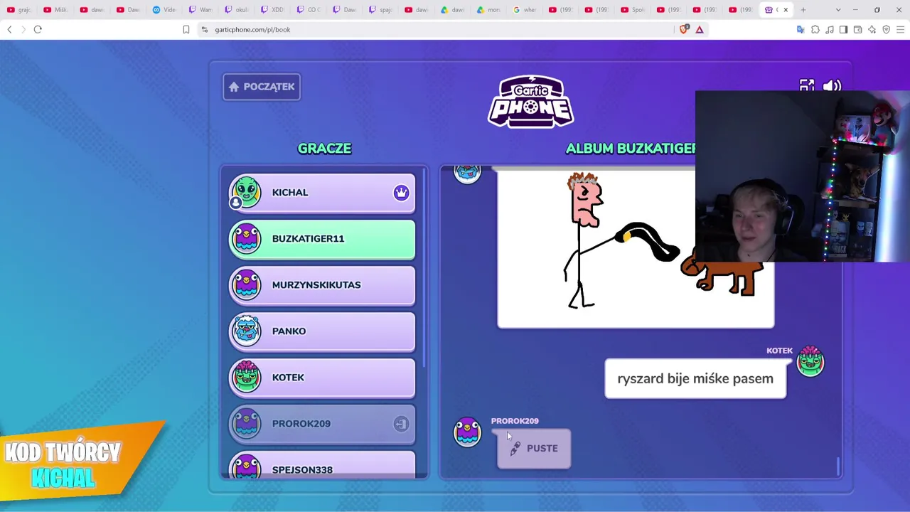
Task: Click the album panel scrollbar
Action: [x=838, y=466]
